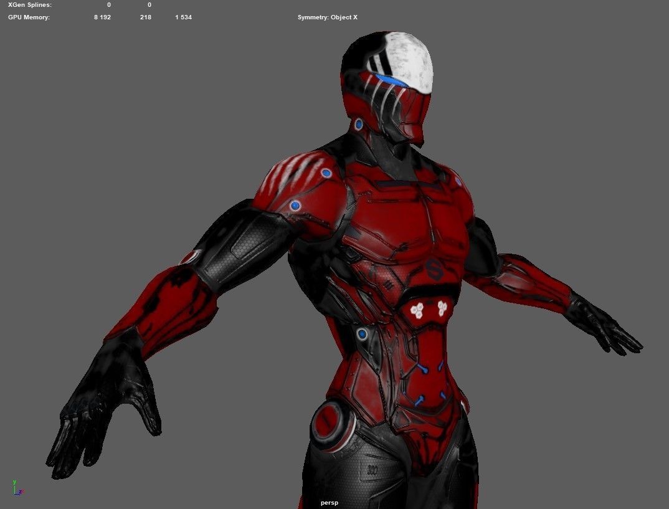Screen dimensions: 669x509
Task: Click the GPU memory value '218'
Action: pos(146,17)
